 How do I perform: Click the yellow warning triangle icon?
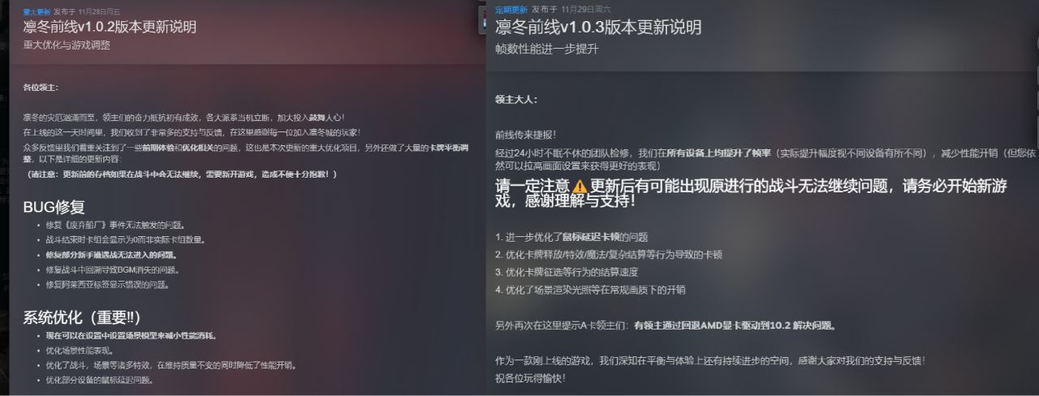tap(579, 186)
